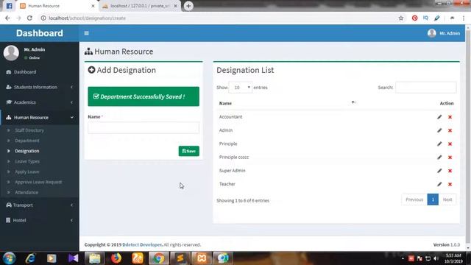
Task: Open the Windows Start menu
Action: pos(9,258)
